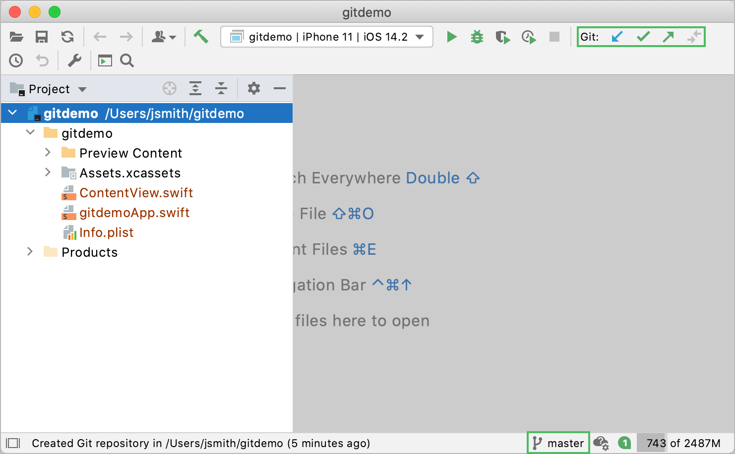Show Git history clock icon
Image resolution: width=735 pixels, height=454 pixels.
point(16,60)
